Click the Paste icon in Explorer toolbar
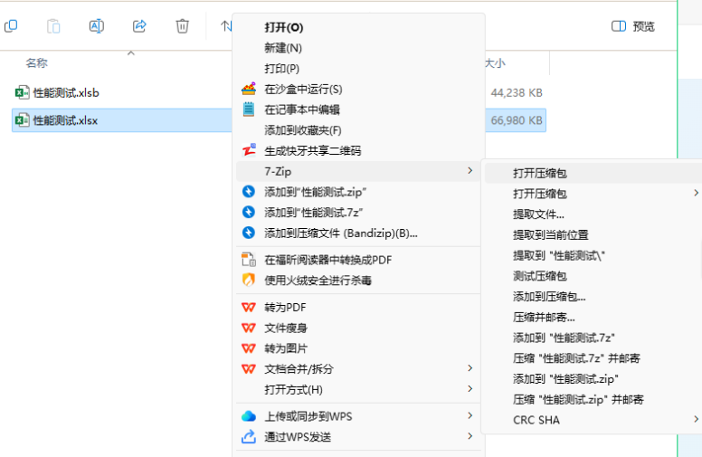 tap(53, 26)
